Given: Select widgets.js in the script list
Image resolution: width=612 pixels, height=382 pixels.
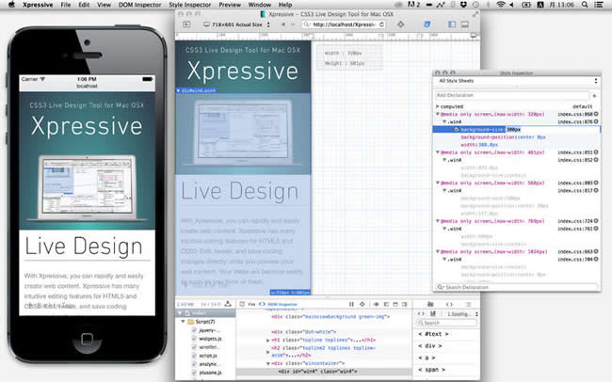Looking at the screenshot, I should coord(210,339).
